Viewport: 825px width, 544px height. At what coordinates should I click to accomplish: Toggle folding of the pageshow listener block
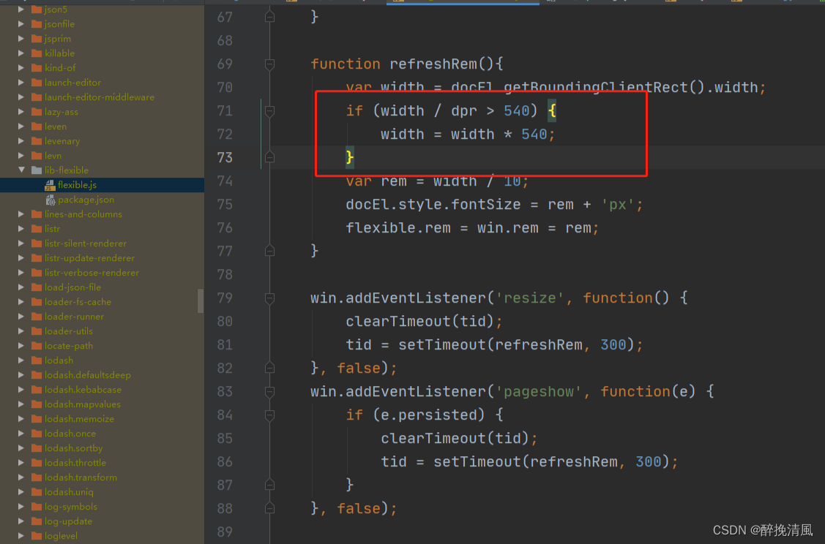click(x=269, y=391)
